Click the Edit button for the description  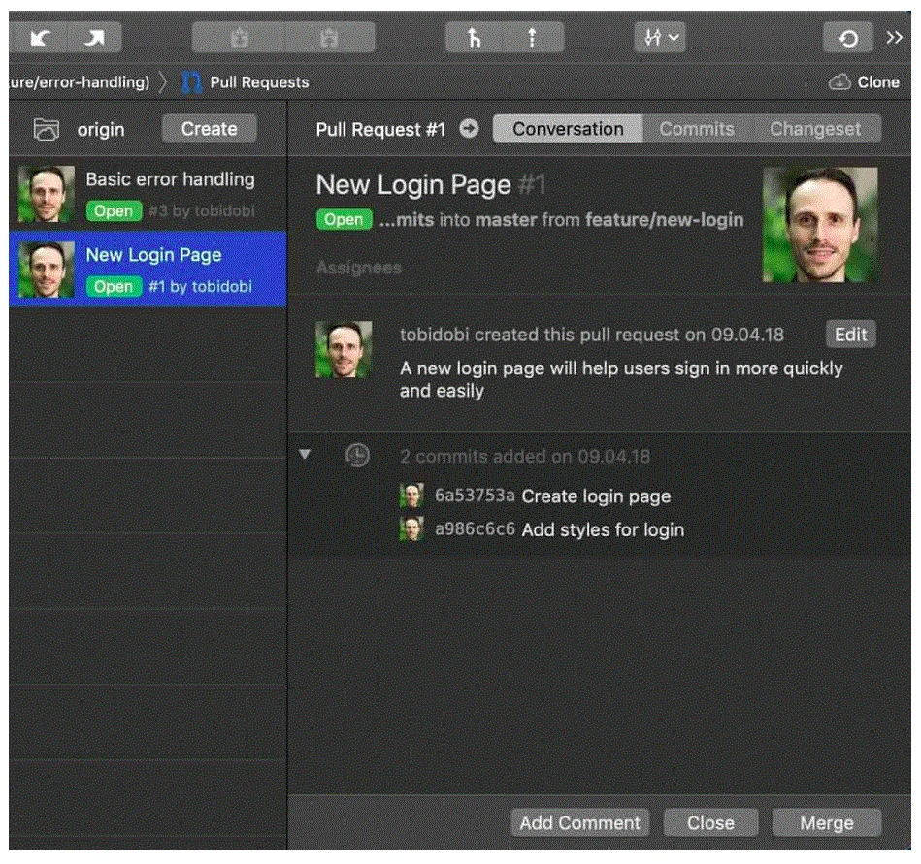tap(850, 335)
